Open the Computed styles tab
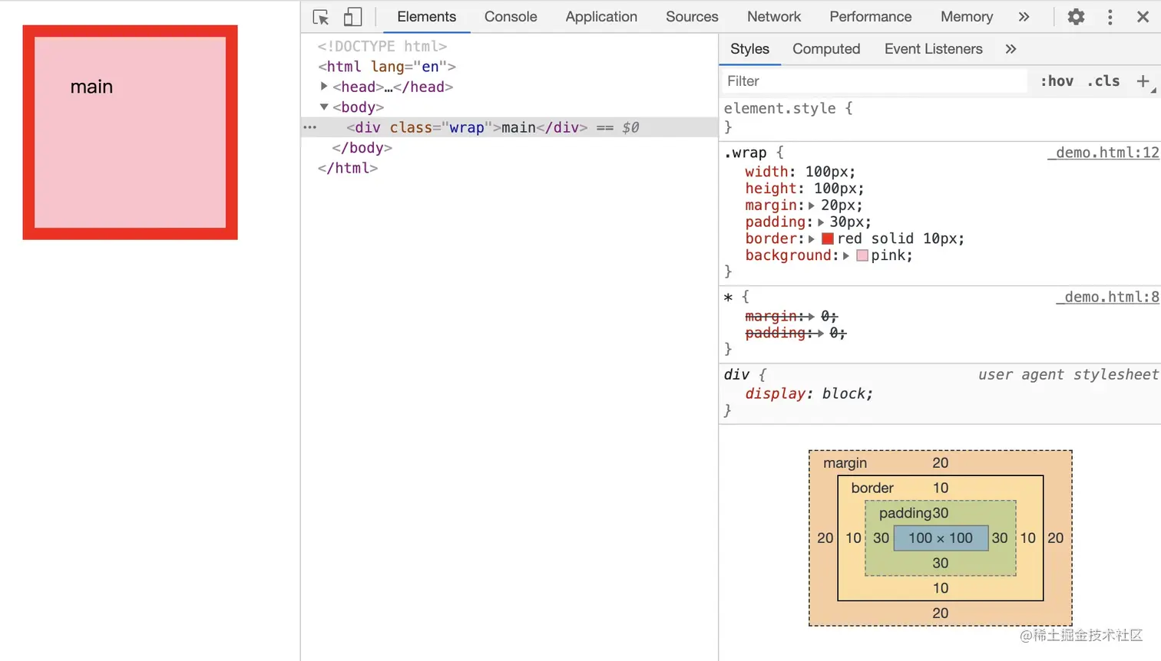This screenshot has height=661, width=1161. coord(826,49)
